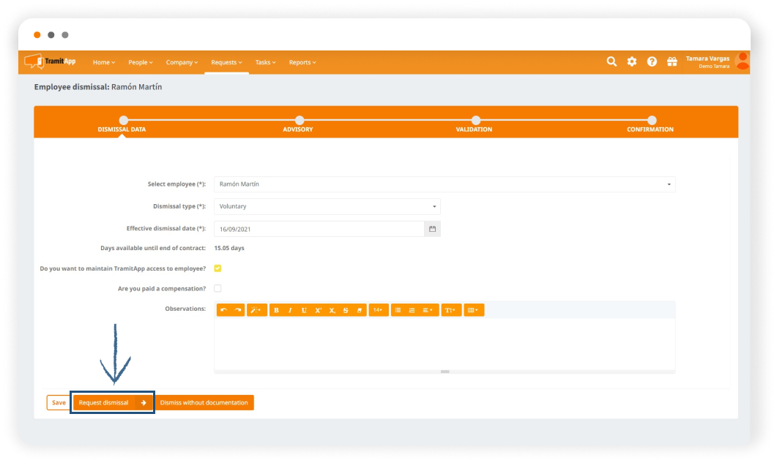Viewport: 777px width, 463px height.
Task: Open settings via the gear icon
Action: [x=632, y=62]
